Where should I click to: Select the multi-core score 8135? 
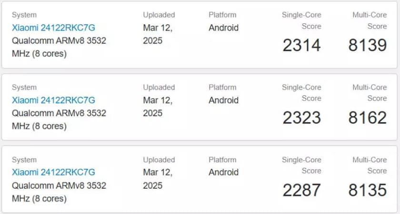[x=368, y=190]
